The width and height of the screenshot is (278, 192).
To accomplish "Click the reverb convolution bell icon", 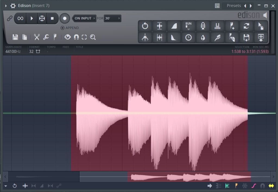I will [x=203, y=26].
